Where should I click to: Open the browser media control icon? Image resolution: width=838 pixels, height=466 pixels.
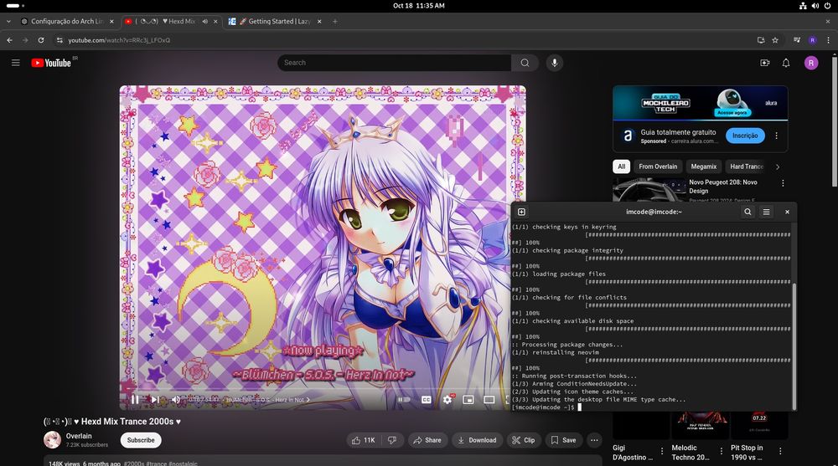point(797,40)
